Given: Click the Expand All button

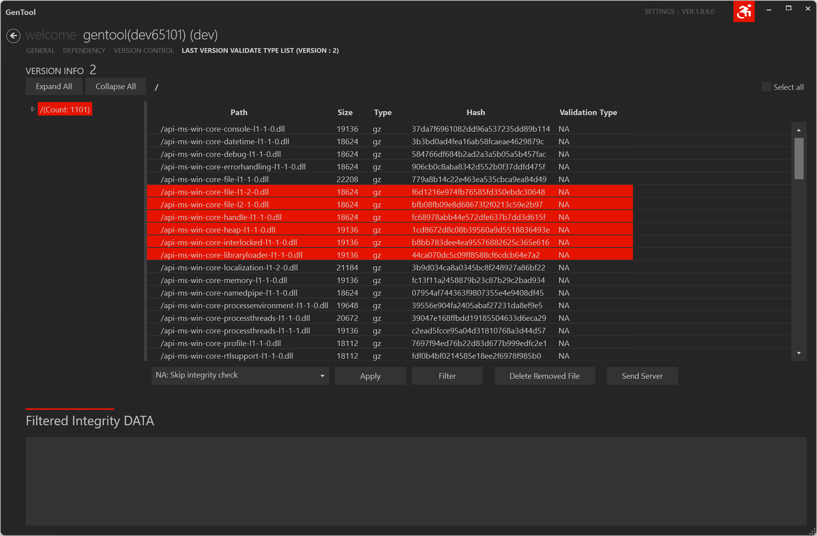Looking at the screenshot, I should 54,86.
